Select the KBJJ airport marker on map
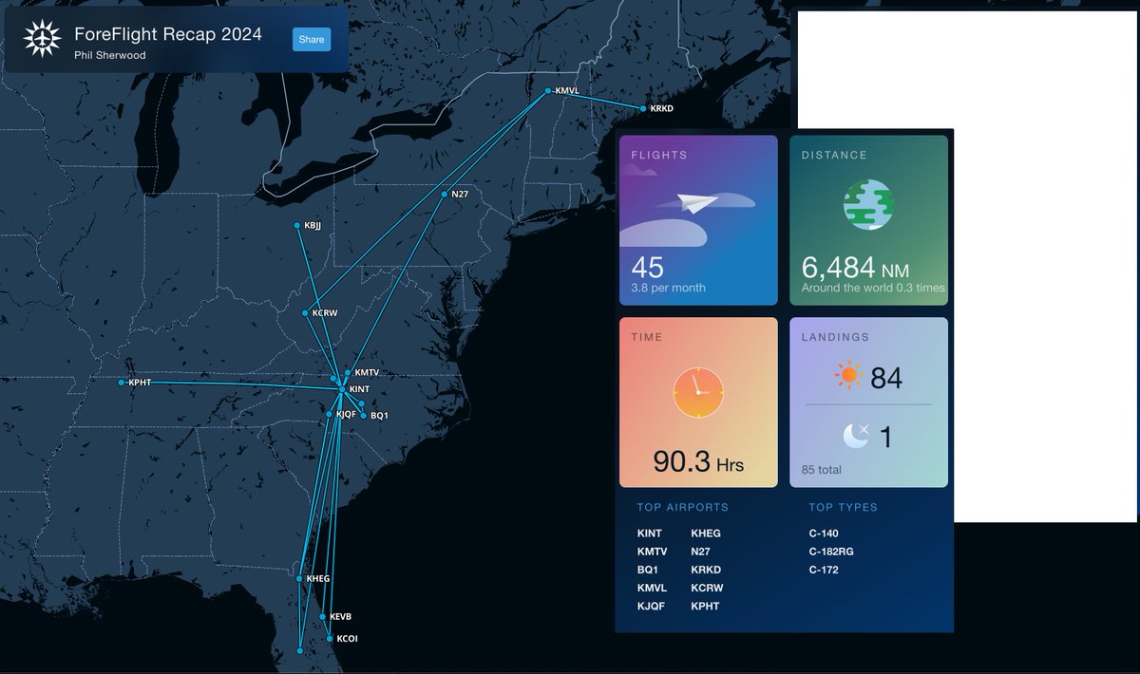This screenshot has width=1140, height=674. point(297,226)
